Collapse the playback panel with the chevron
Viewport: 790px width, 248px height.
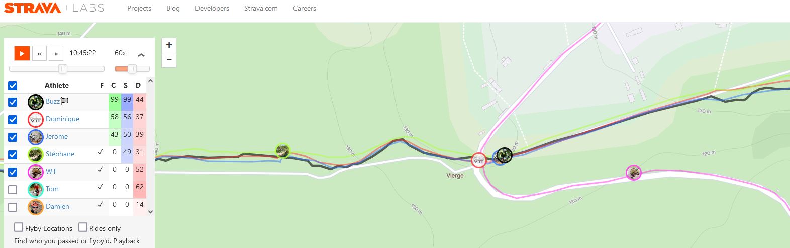[x=141, y=55]
